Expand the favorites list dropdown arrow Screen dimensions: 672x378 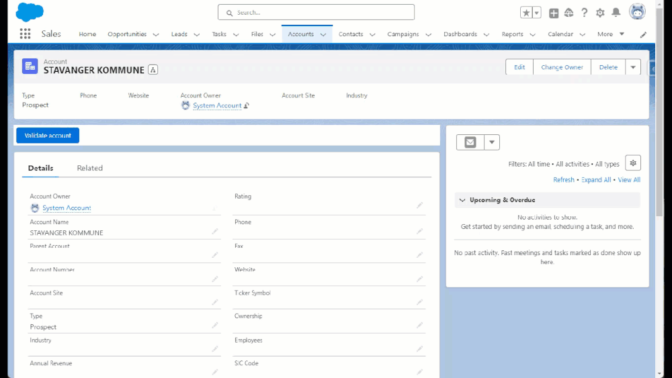pos(536,12)
